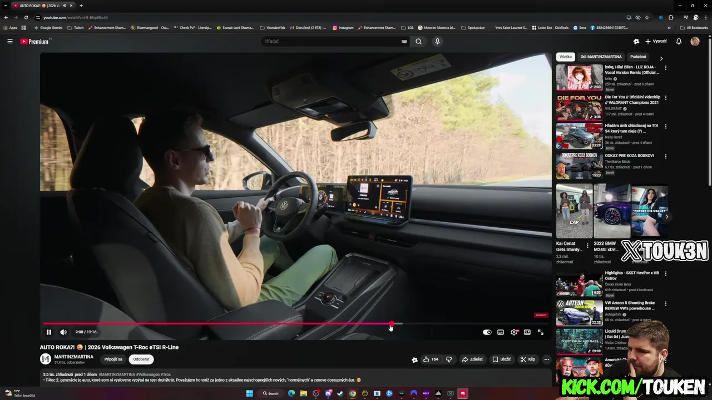Bookmark this page with the star
Image resolution: width=712 pixels, height=400 pixels.
click(x=647, y=17)
